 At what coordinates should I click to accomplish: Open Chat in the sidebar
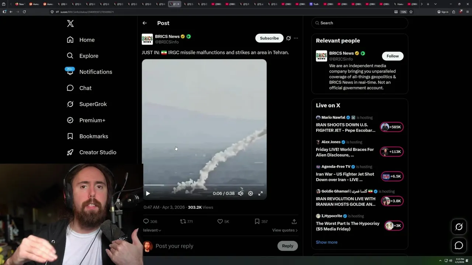point(79,88)
